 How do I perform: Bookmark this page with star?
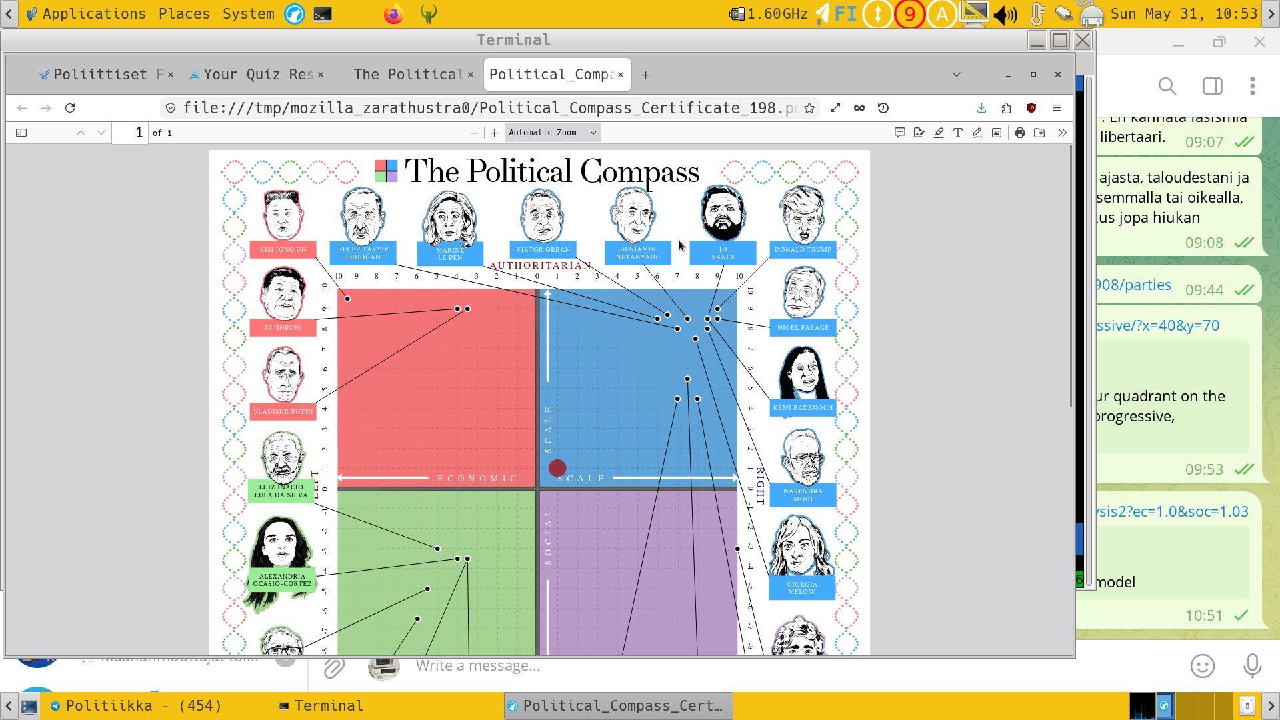tap(809, 108)
